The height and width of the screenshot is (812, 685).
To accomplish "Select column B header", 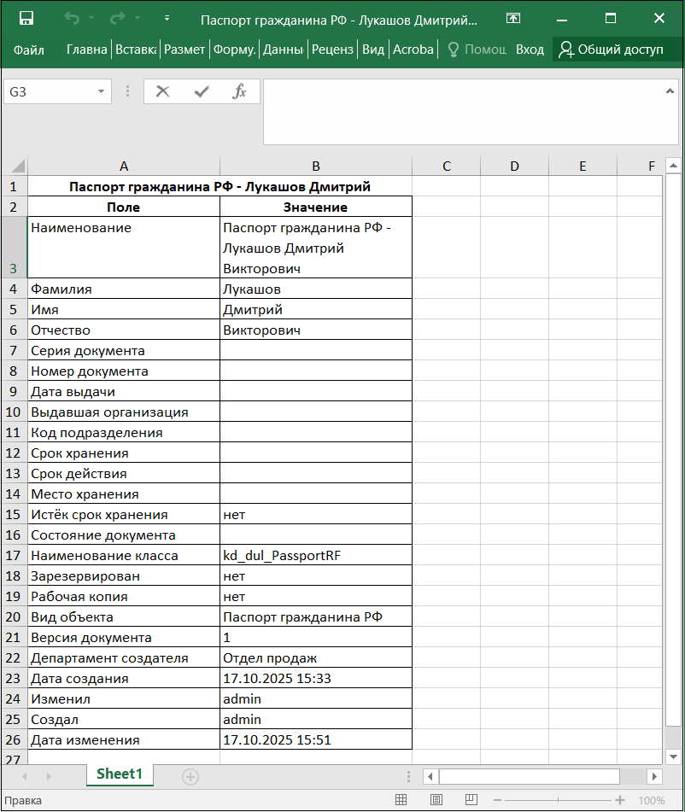I will tap(316, 166).
